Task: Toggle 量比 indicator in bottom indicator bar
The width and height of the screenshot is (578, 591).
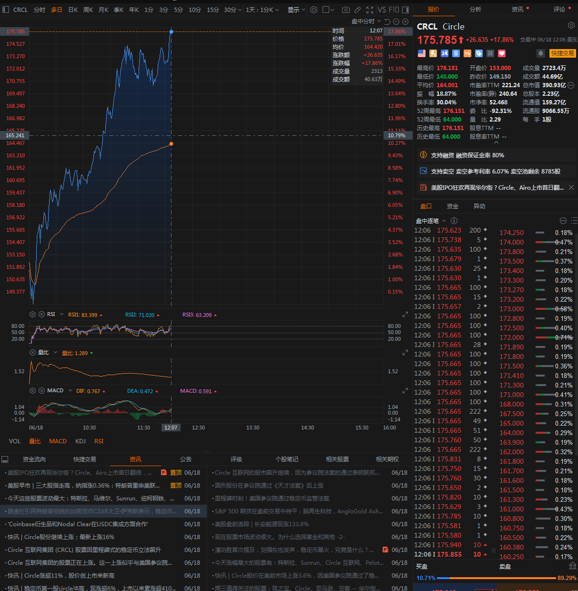Action: 35,441
